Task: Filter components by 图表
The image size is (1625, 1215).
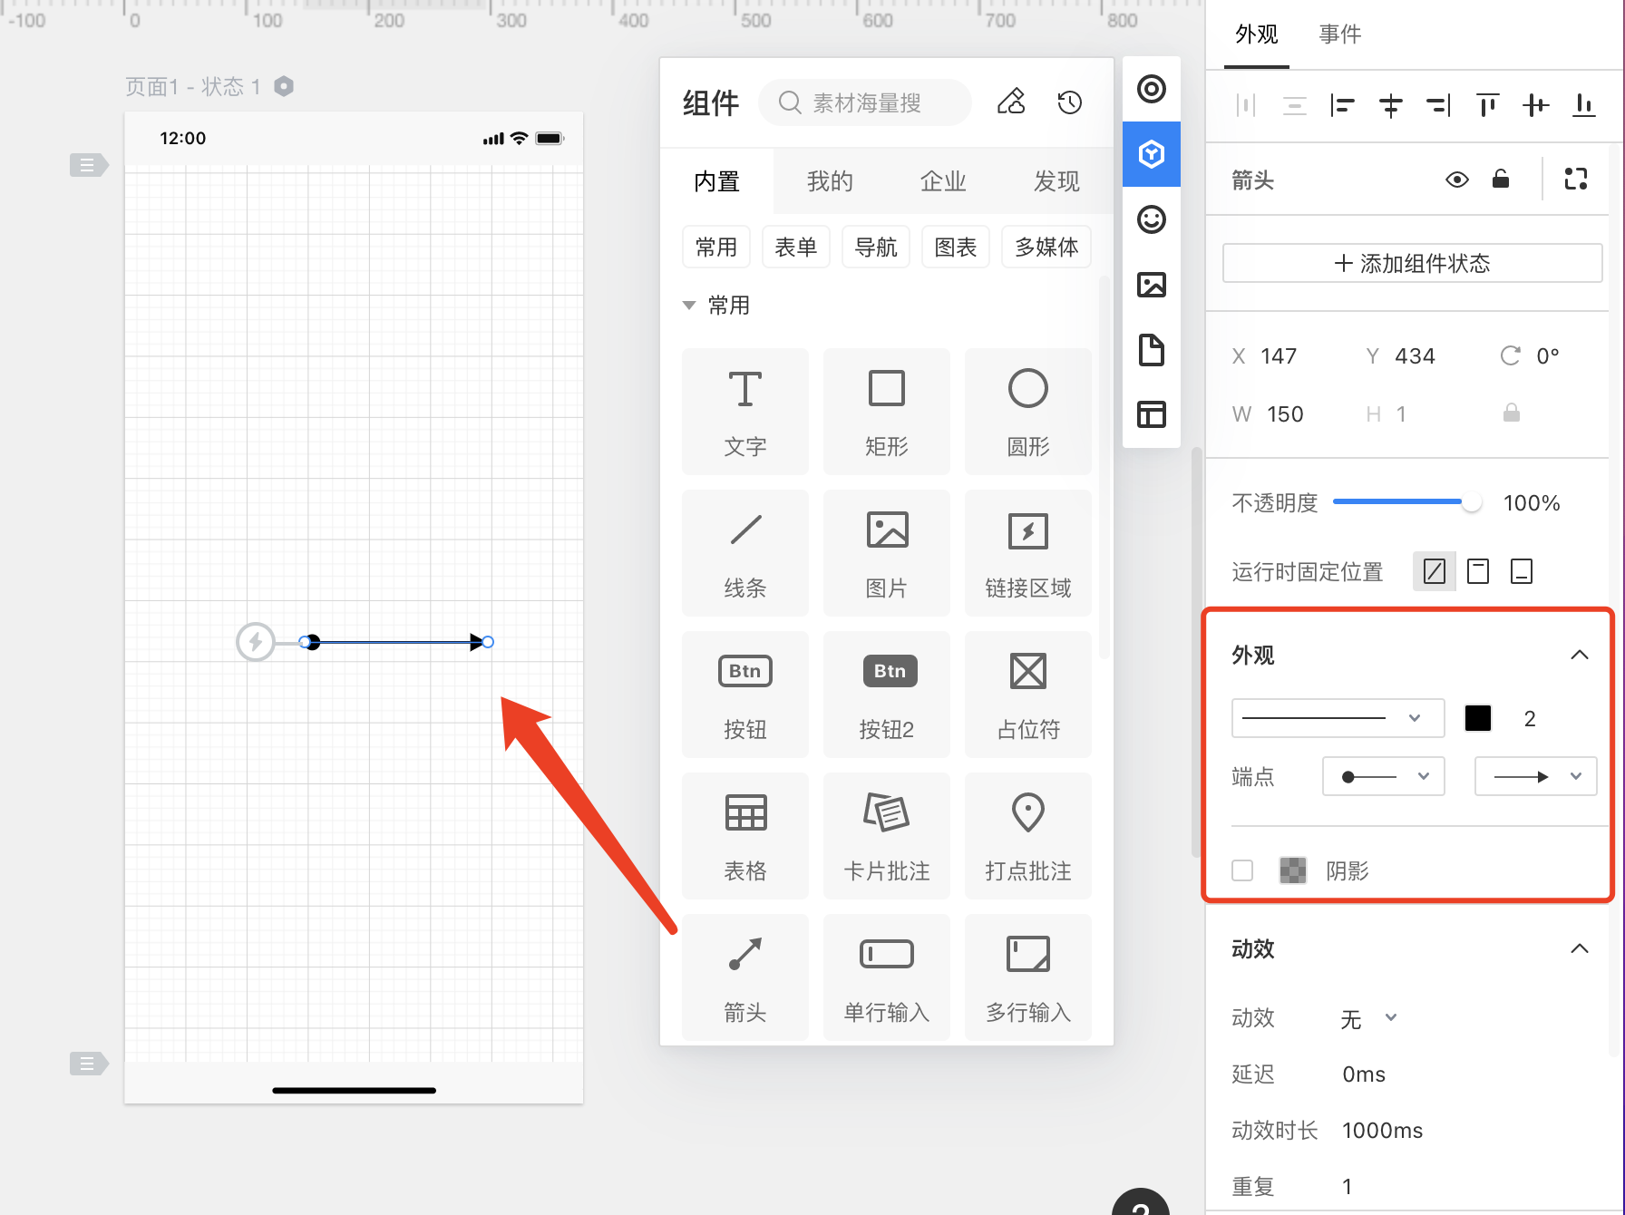Action: point(956,247)
